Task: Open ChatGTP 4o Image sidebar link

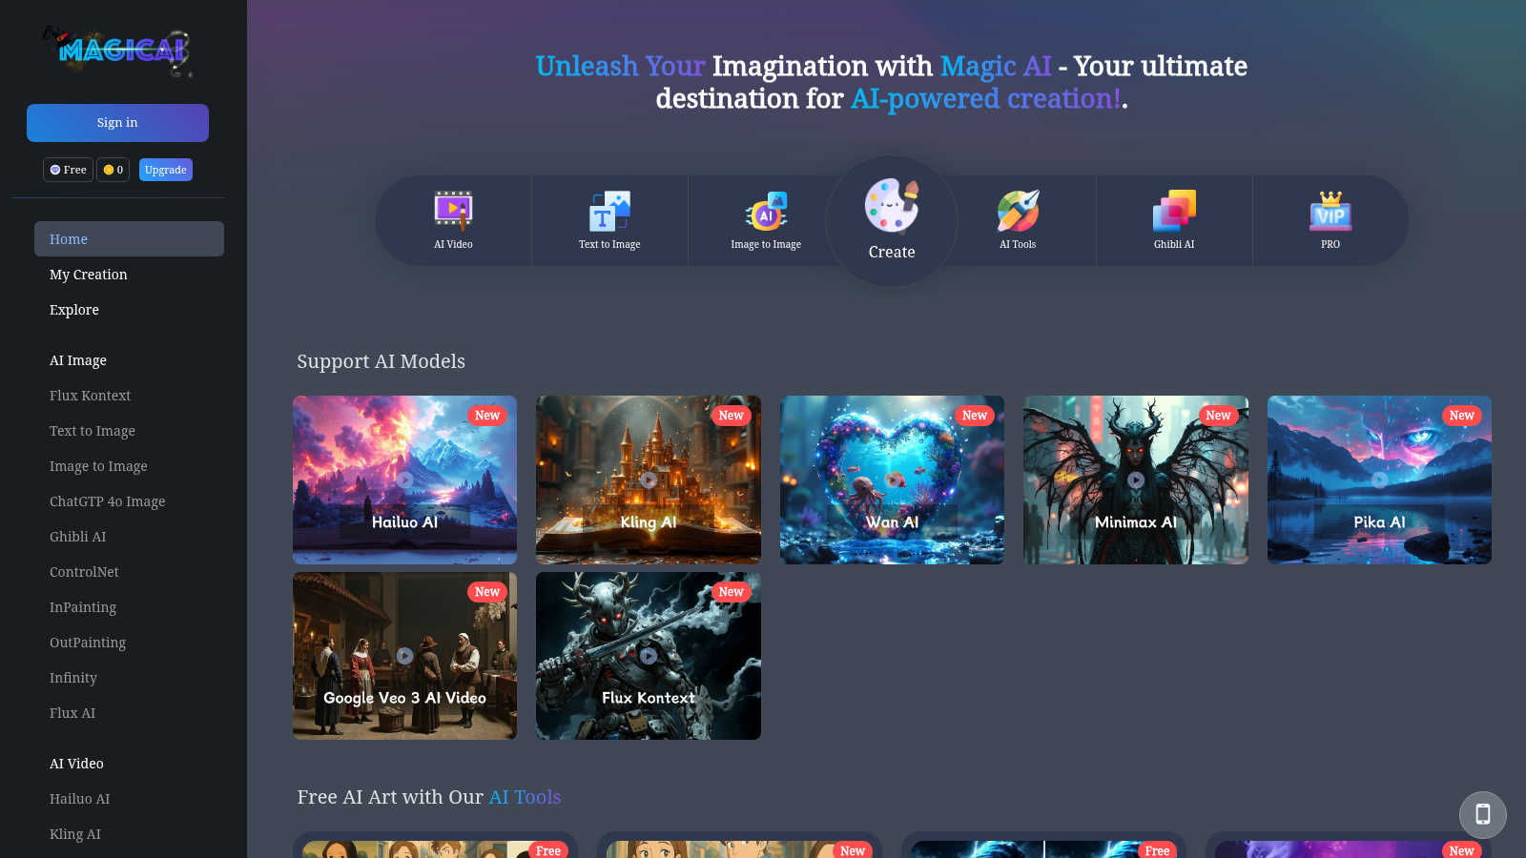Action: pos(108,501)
